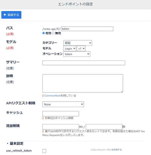
Task: Open the CommonMark link
Action: (x=53, y=96)
